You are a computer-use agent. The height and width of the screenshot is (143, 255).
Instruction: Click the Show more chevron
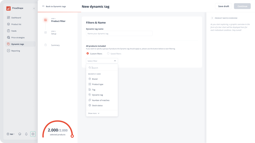98,113
